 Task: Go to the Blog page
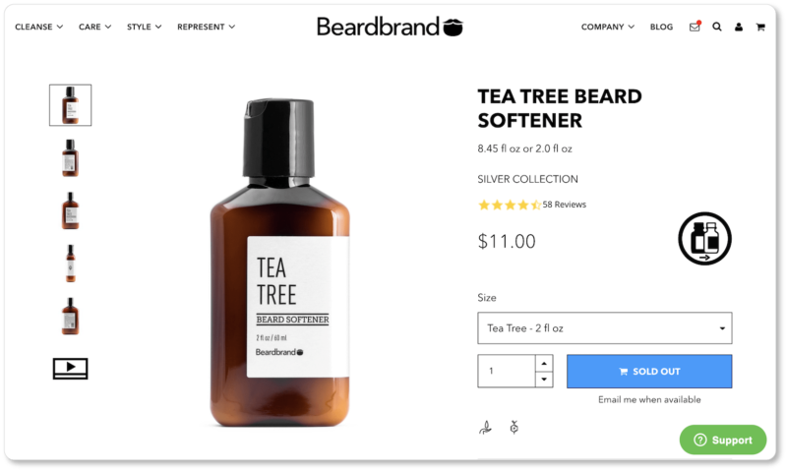click(661, 27)
